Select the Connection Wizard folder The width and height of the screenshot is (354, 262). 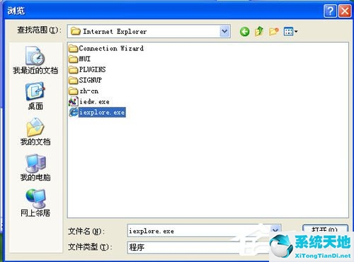[x=106, y=48]
